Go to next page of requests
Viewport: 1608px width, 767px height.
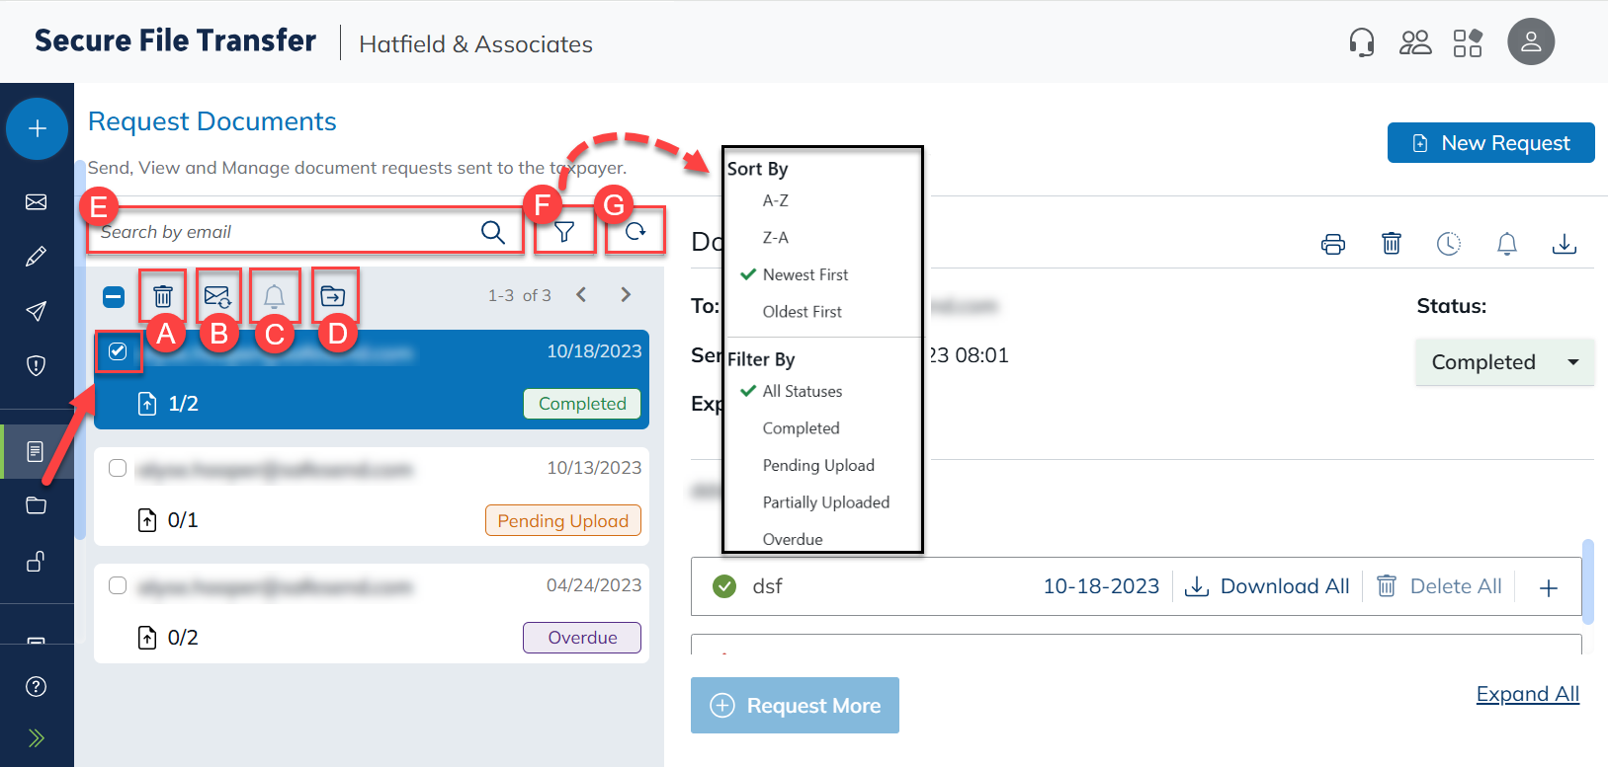pos(626,294)
